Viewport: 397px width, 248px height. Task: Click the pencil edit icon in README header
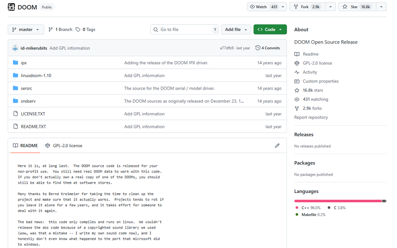click(277, 146)
